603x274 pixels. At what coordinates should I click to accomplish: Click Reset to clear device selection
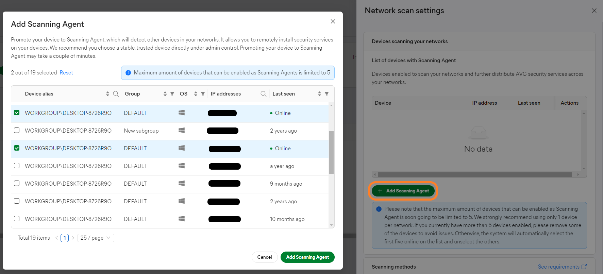click(x=66, y=72)
